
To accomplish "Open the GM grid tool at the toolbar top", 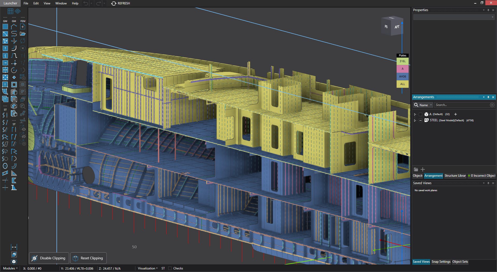I will 10,11.
